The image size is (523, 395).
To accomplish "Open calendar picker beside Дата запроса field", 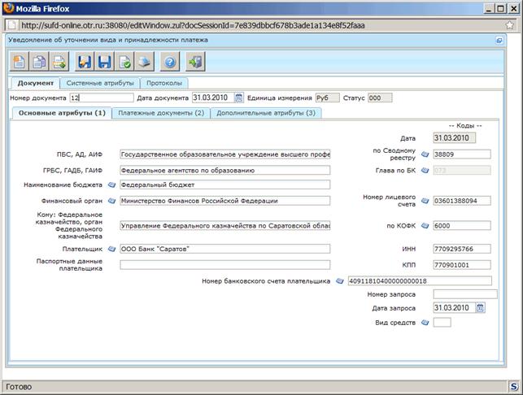I will [x=480, y=308].
